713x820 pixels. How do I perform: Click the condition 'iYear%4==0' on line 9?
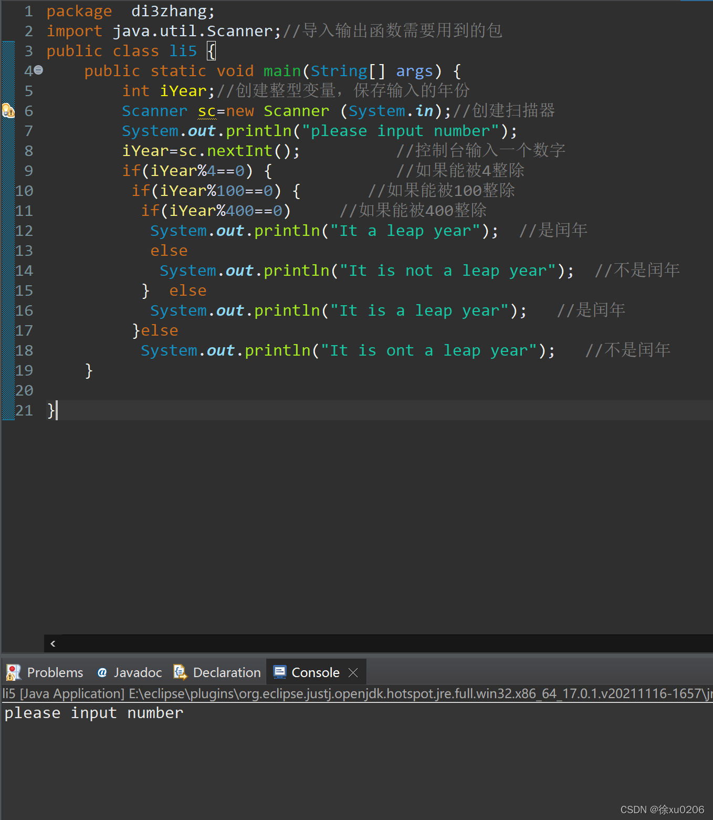[197, 171]
